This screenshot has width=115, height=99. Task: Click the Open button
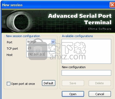[73, 94]
